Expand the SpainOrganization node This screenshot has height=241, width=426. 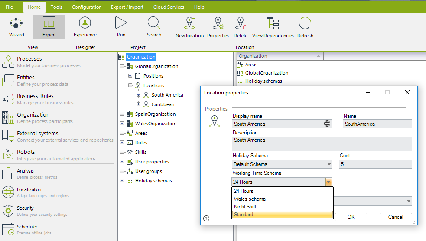coord(122,114)
